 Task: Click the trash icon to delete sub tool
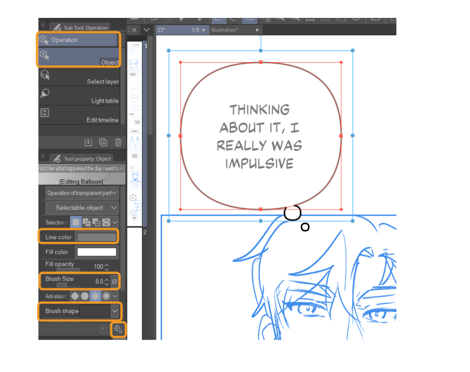pyautogui.click(x=118, y=142)
